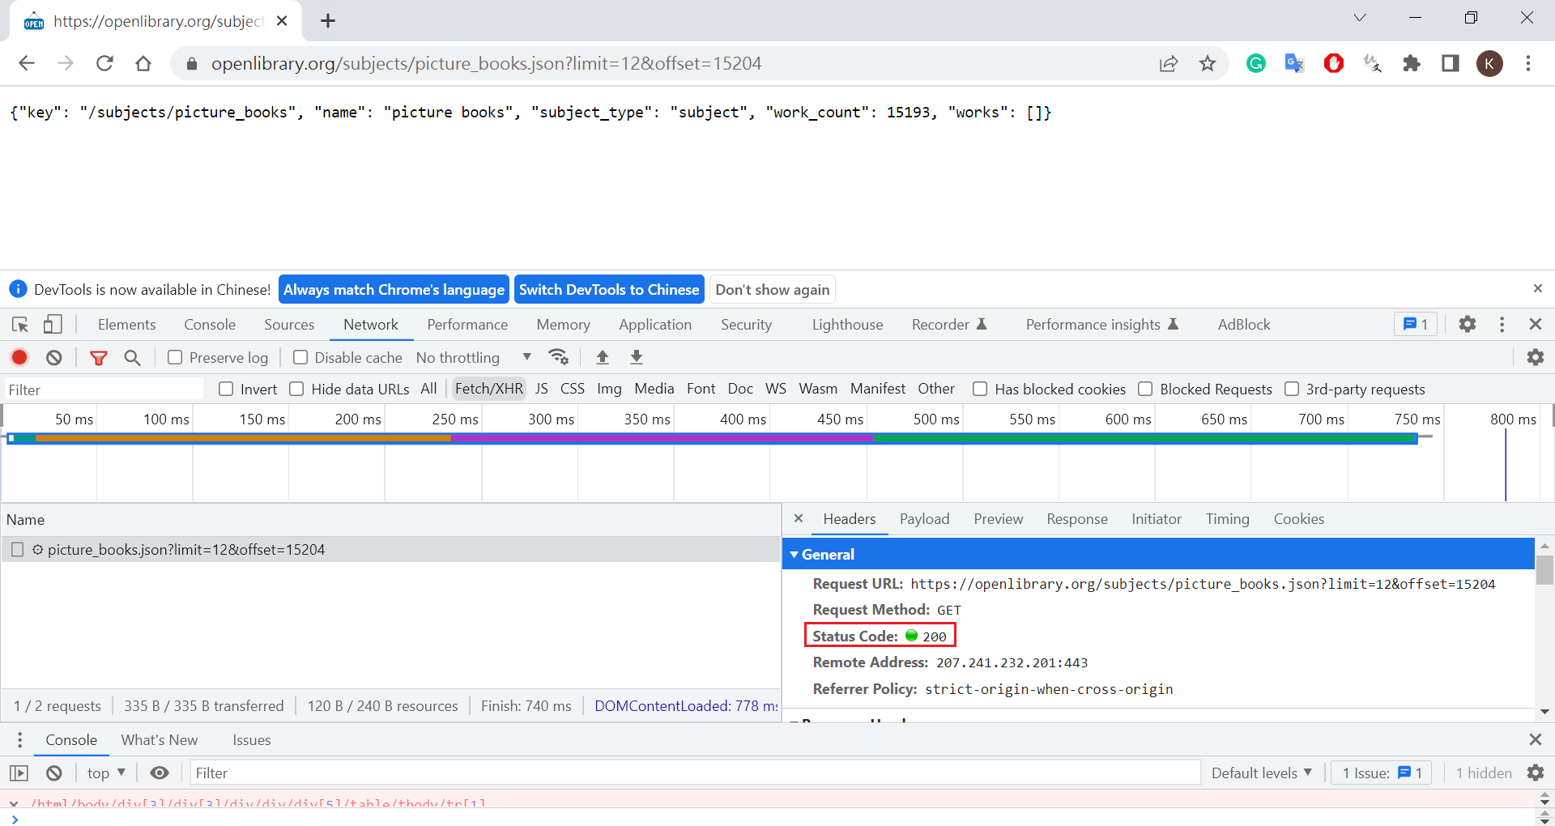The height and width of the screenshot is (826, 1555).
Task: Toggle the network filter funnel icon
Action: (99, 357)
